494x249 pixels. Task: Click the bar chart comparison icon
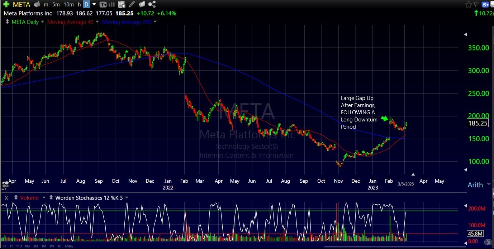click(112, 5)
